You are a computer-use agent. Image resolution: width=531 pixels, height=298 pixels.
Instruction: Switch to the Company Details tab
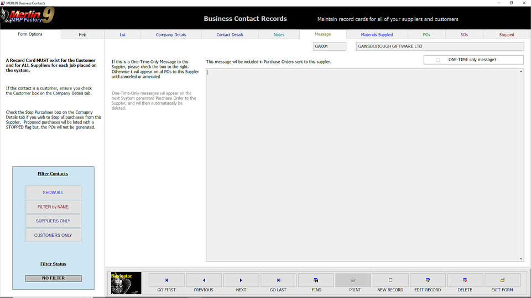[171, 35]
